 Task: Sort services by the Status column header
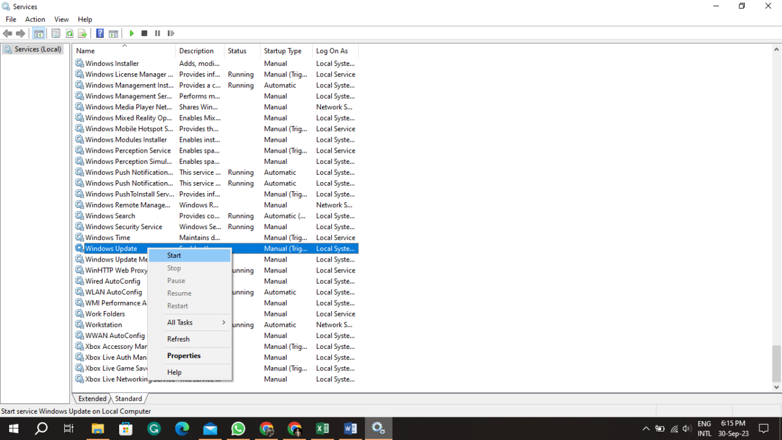point(238,51)
